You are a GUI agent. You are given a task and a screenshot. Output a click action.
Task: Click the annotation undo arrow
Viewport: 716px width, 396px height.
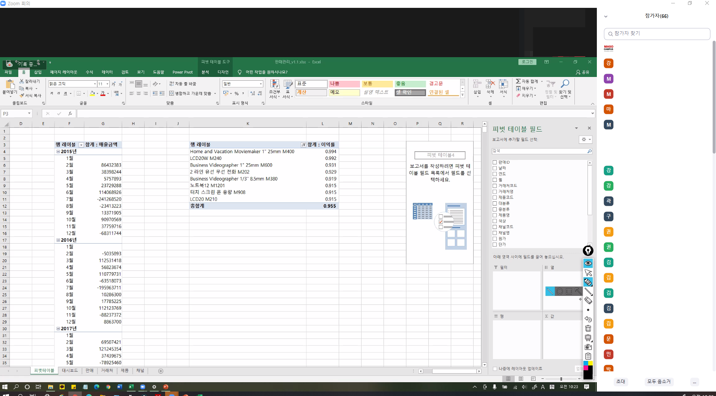pyautogui.click(x=588, y=319)
